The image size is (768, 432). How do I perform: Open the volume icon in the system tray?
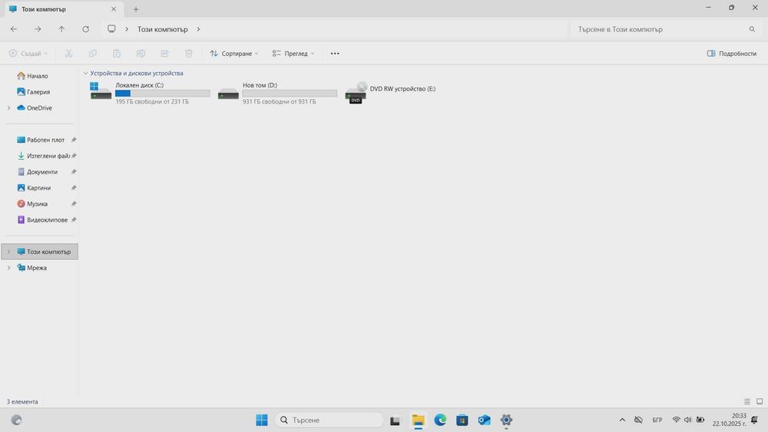(x=687, y=420)
